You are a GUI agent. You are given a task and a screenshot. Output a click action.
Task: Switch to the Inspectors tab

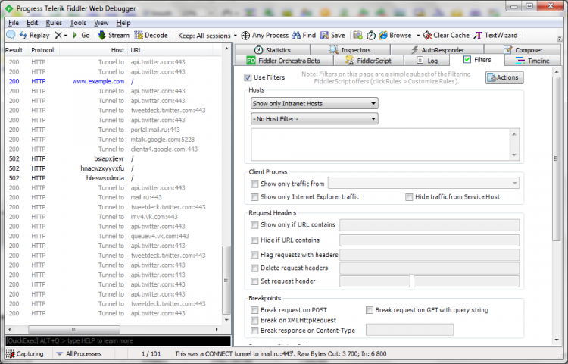pos(350,49)
